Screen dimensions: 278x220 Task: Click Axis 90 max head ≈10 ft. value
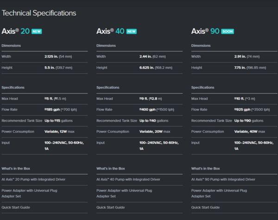click(245, 99)
